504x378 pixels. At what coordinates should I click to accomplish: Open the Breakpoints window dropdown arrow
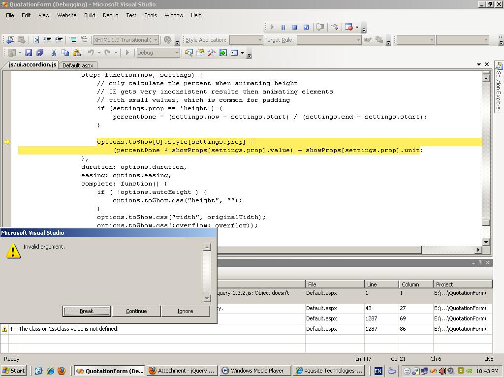click(x=357, y=27)
